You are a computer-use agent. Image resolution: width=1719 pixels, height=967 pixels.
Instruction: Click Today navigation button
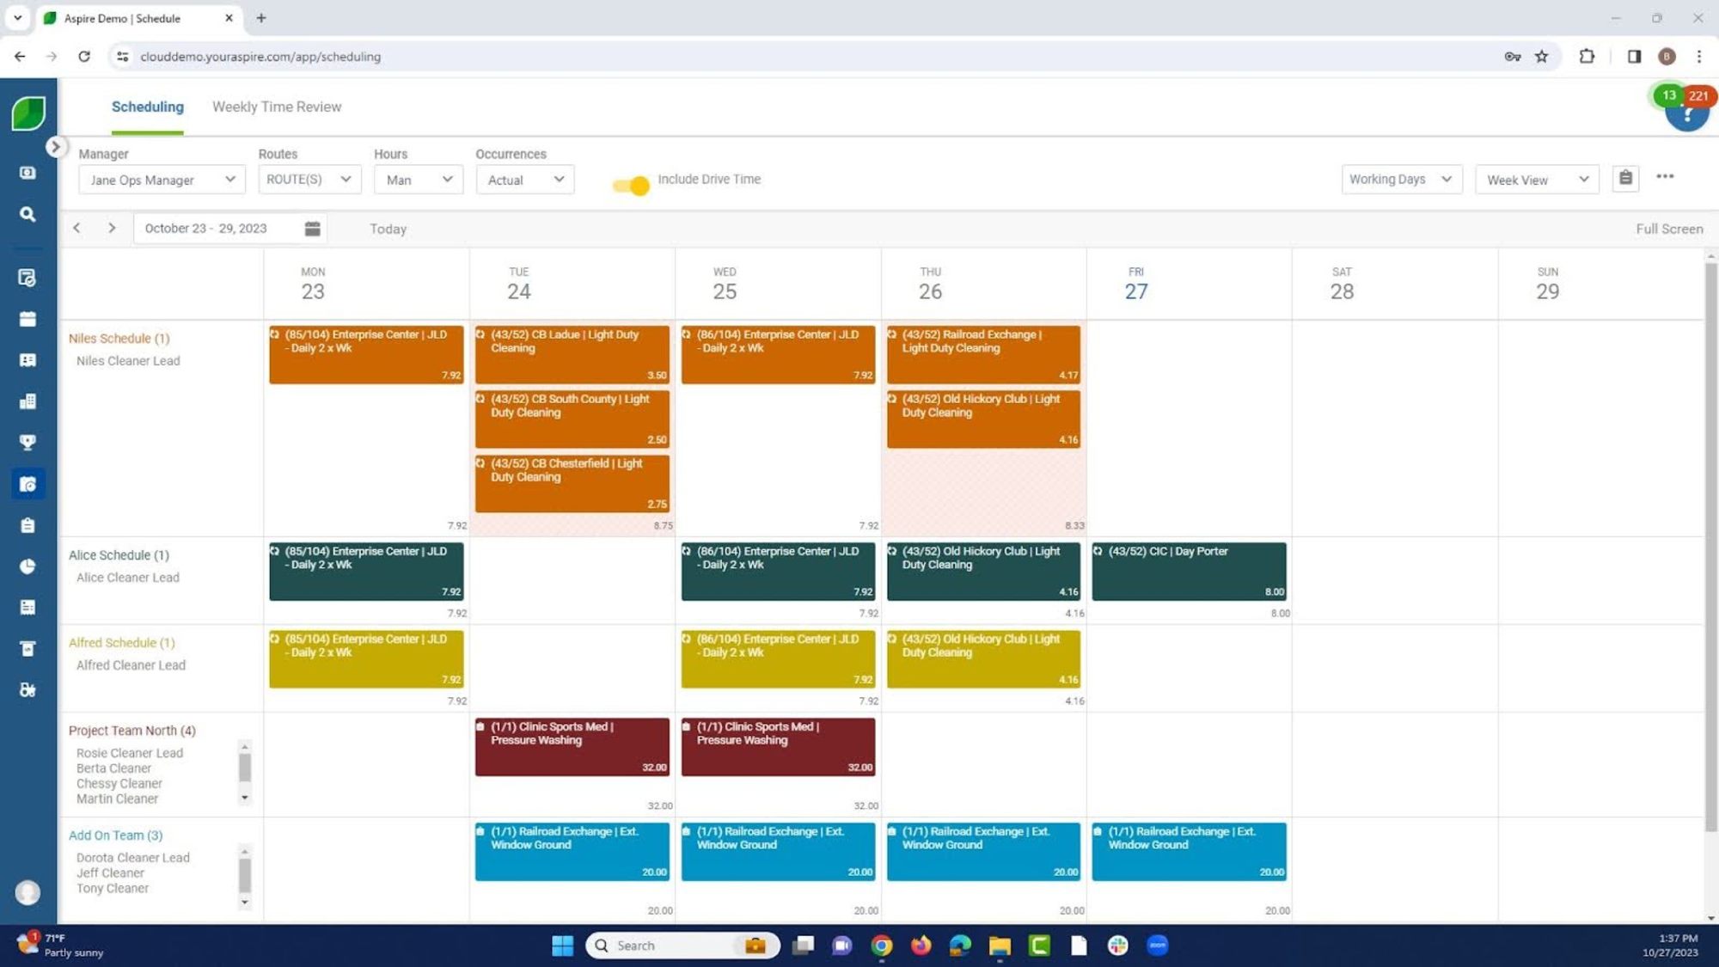388,228
